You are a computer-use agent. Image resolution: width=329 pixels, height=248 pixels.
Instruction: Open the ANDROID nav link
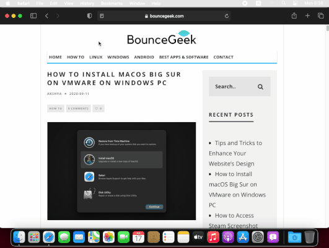click(144, 57)
